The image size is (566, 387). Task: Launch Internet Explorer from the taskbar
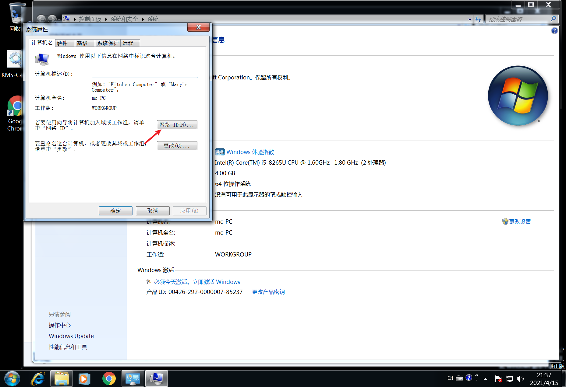pos(38,379)
